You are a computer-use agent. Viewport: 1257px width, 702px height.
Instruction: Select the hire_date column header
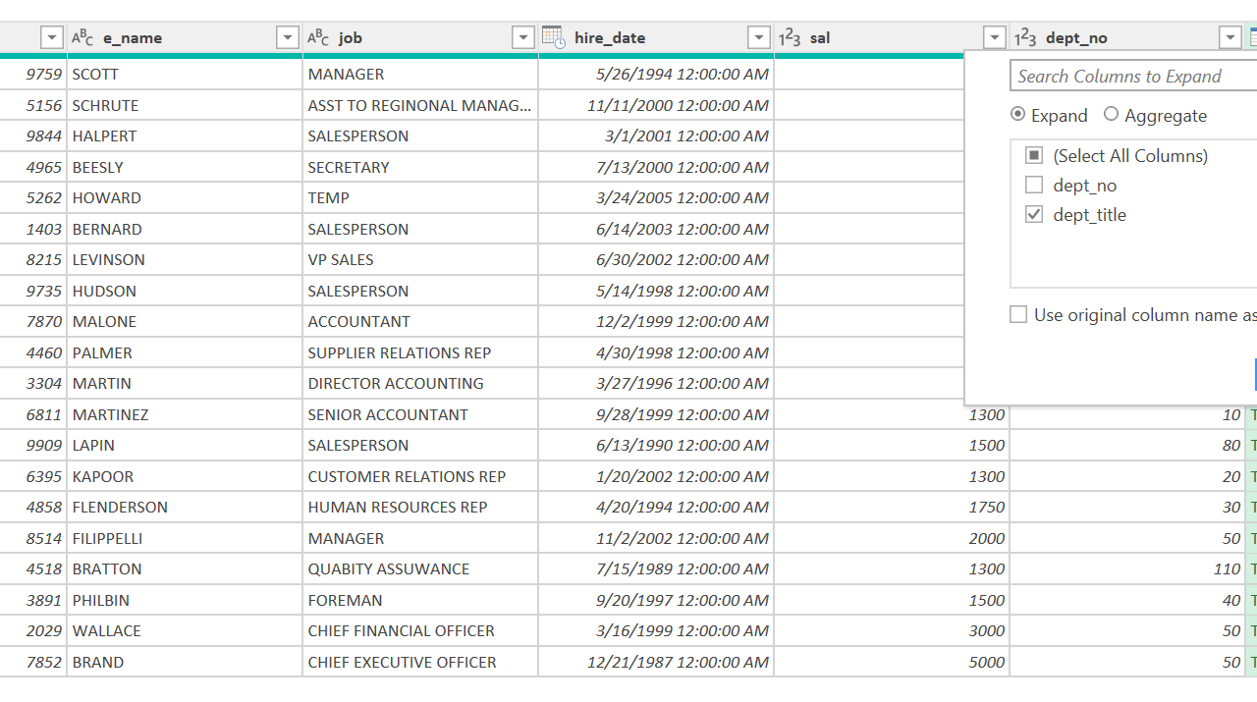tap(656, 38)
